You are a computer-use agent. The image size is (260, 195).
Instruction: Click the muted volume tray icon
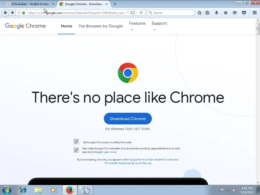click(234, 190)
